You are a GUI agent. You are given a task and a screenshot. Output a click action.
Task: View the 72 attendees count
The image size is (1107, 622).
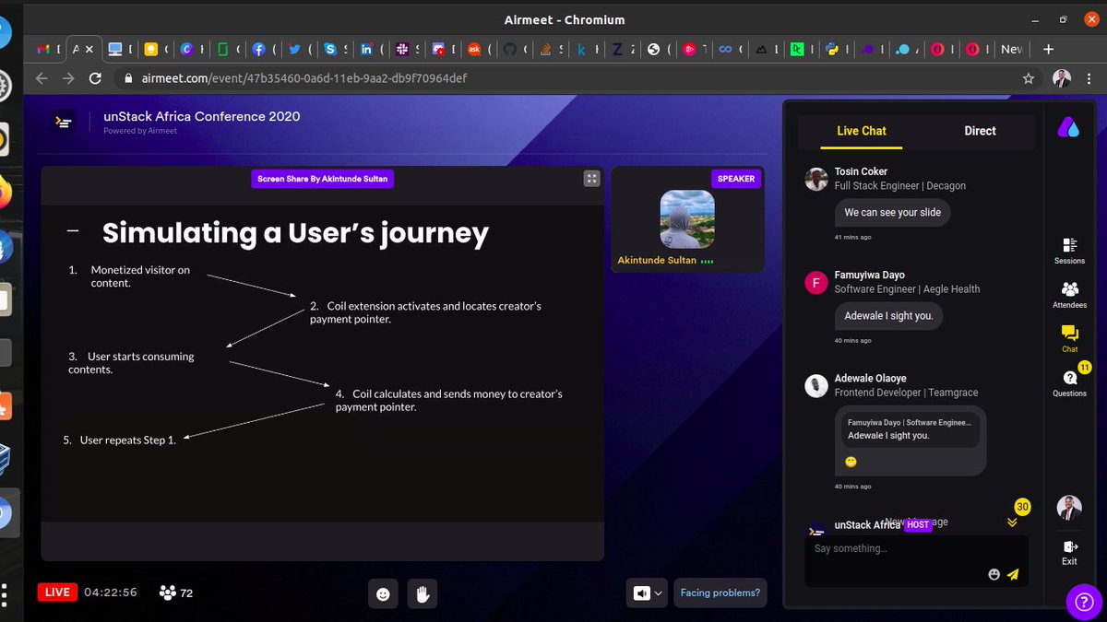click(176, 593)
